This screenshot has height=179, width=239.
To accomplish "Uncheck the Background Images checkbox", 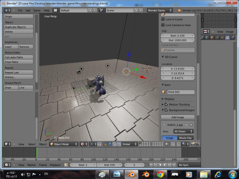I will point(166,110).
